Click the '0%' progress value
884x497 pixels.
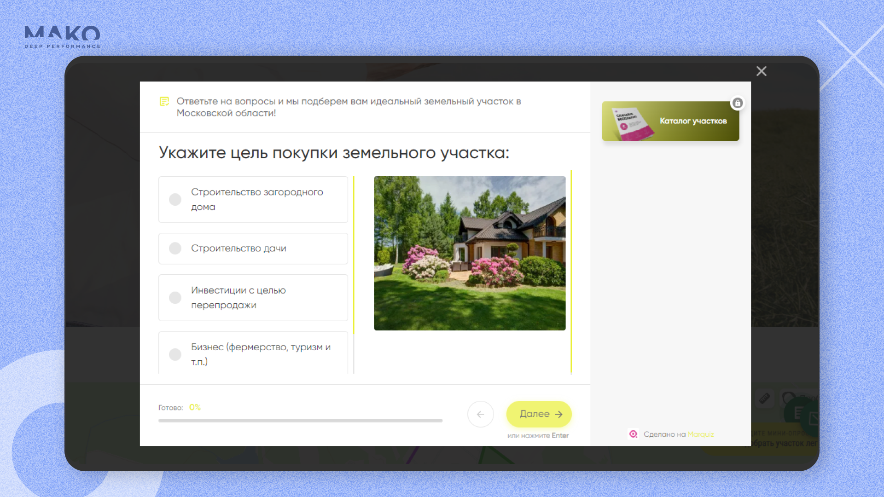pyautogui.click(x=195, y=407)
